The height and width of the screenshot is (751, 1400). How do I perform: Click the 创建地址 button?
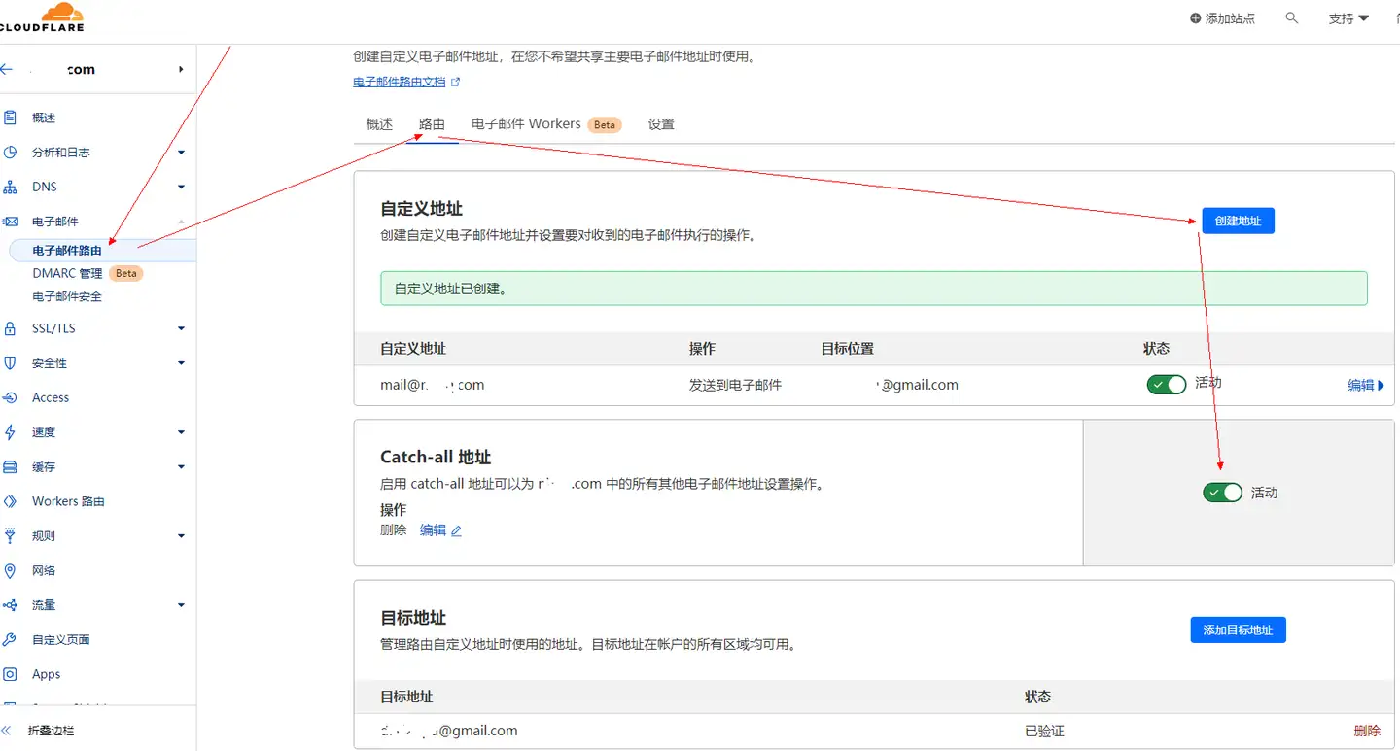[x=1238, y=221]
